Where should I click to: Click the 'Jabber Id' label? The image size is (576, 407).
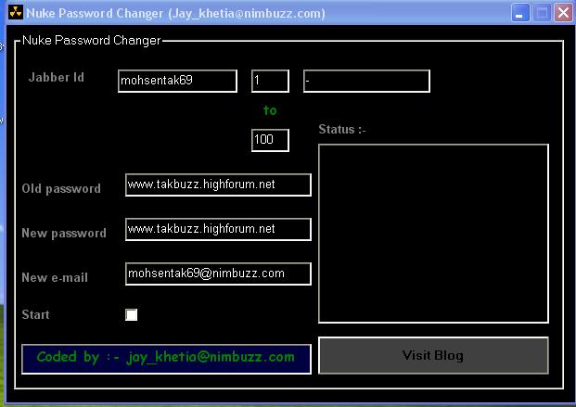[x=57, y=77]
